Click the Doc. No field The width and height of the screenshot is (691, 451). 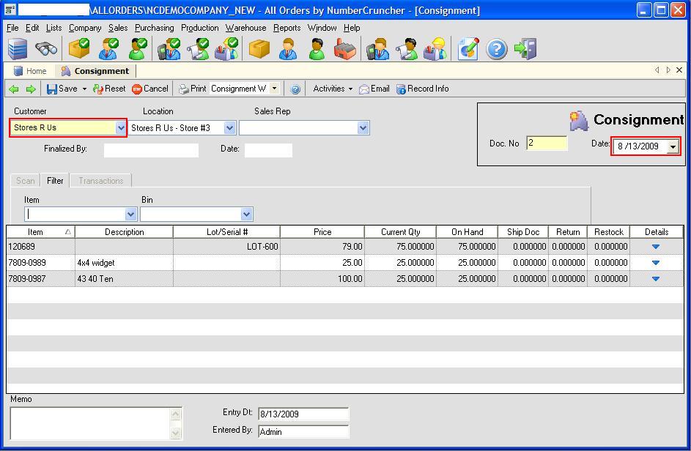[547, 143]
